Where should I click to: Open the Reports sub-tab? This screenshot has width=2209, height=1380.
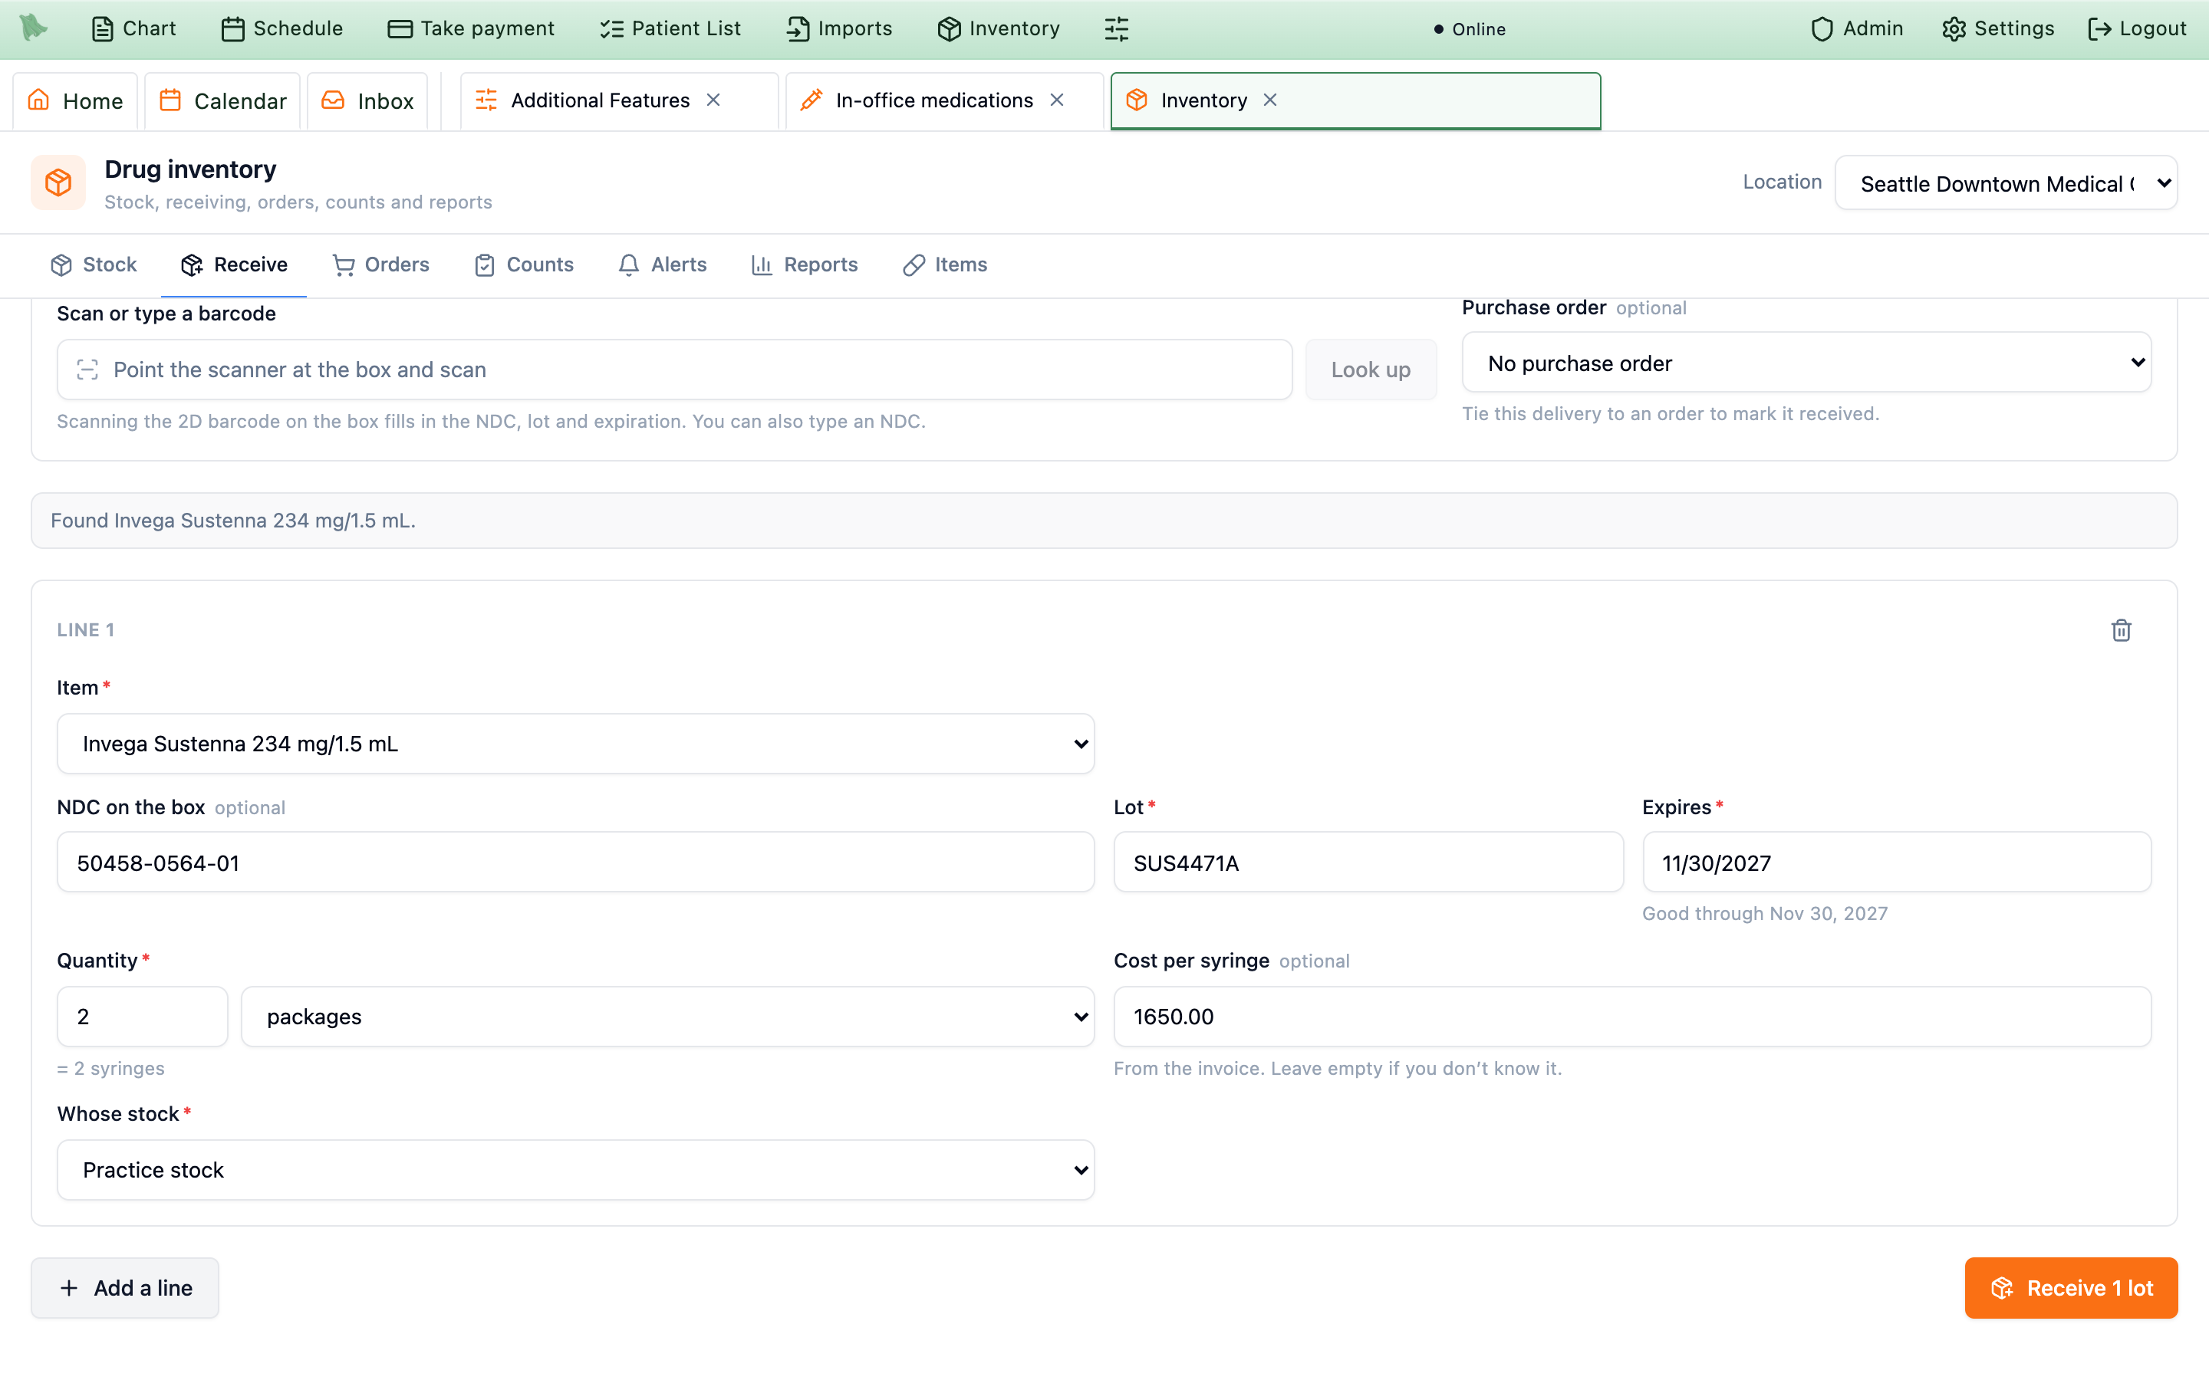(x=804, y=264)
